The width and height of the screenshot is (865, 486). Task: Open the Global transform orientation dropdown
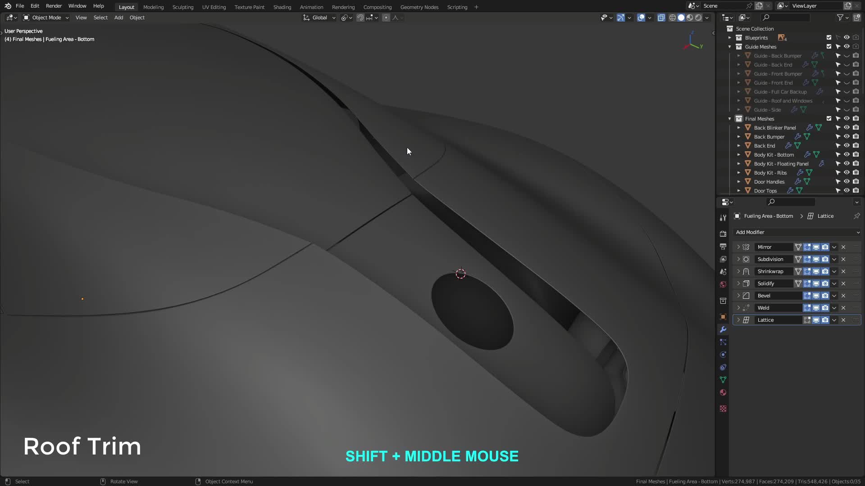[319, 18]
